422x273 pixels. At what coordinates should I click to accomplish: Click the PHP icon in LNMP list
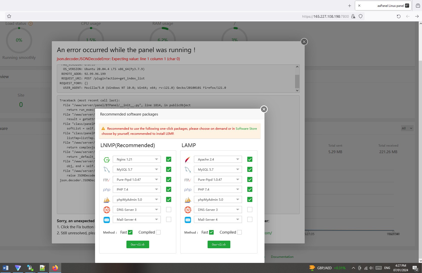click(107, 190)
